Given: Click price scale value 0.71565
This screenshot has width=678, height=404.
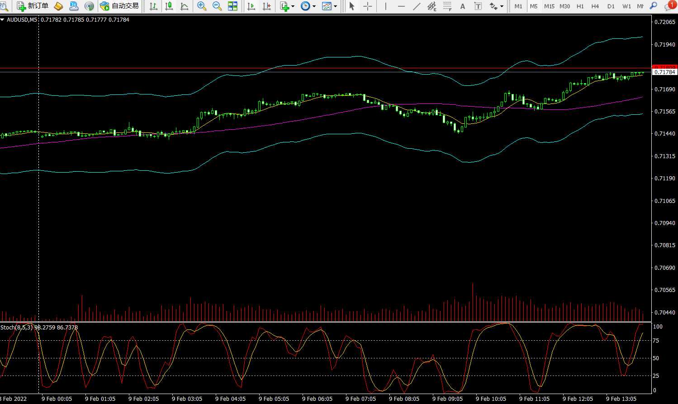Looking at the screenshot, I should click(x=665, y=112).
